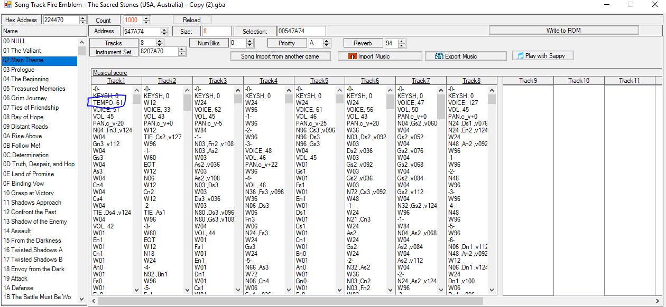Click the Write to ROM button

tap(563, 31)
